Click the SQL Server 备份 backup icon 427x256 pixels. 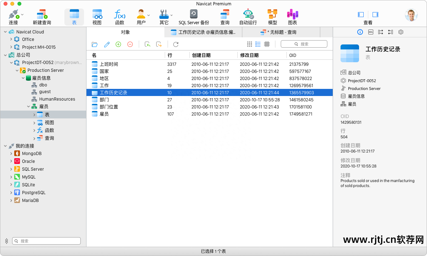click(194, 14)
